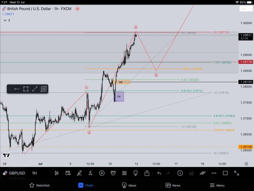Screen dimensions: 254x191
Task: Redo the last undone action
Action: 168,173
